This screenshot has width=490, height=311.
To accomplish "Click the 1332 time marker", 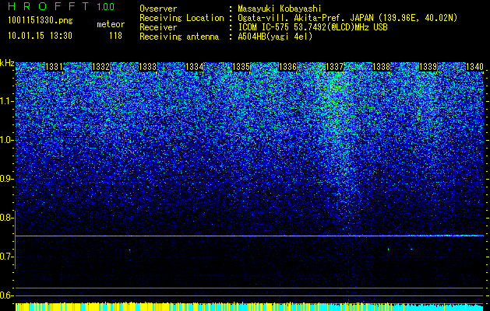I will (101, 67).
